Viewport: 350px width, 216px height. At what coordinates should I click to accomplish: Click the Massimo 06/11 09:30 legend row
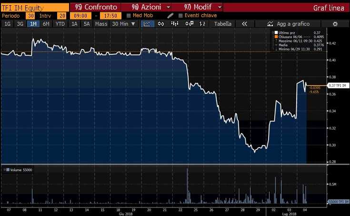coord(299,41)
